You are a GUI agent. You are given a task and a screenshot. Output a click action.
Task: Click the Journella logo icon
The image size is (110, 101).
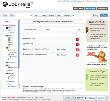coord(5,4)
